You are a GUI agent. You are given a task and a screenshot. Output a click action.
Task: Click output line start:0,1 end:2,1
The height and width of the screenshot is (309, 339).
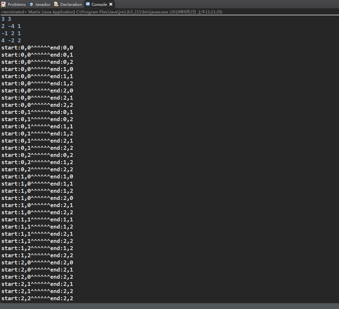click(x=37, y=141)
